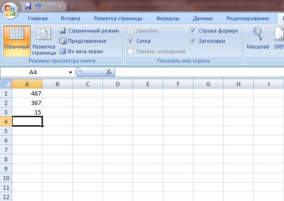
Task: Open the Формулы ribbon tab
Action: coord(167,19)
